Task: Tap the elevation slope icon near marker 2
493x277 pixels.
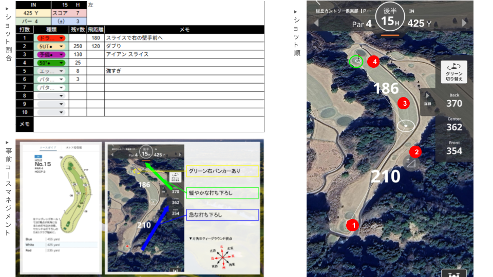Action: 410,163
